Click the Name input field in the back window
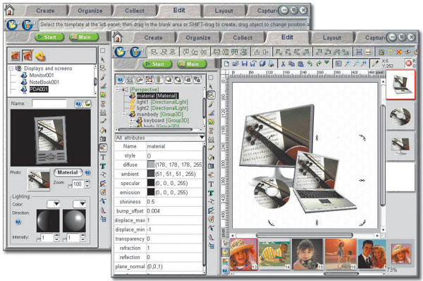 click(49, 104)
